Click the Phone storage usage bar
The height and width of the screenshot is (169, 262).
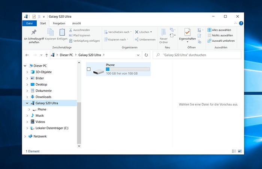pos(128,69)
